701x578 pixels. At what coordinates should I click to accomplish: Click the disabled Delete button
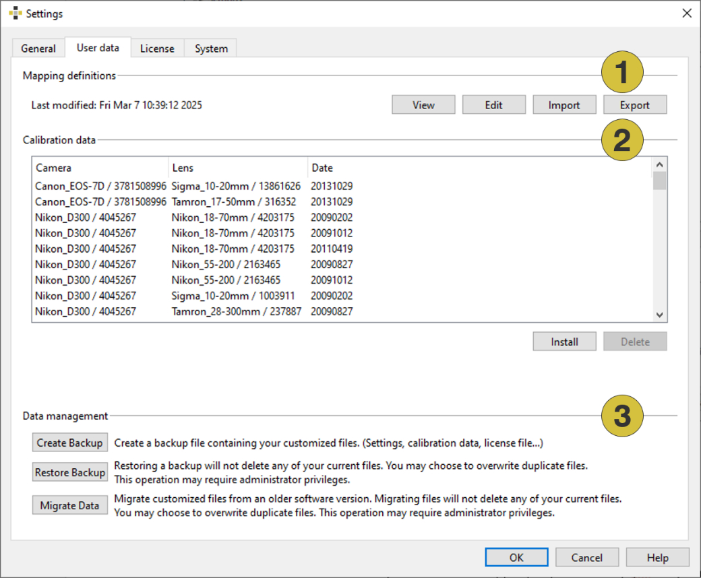pos(635,342)
